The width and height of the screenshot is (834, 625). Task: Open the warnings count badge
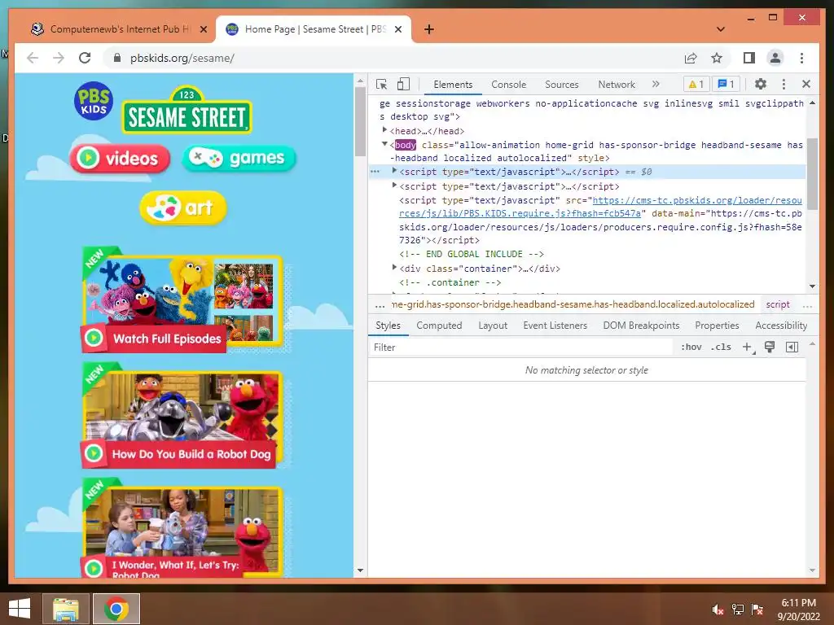pos(696,84)
